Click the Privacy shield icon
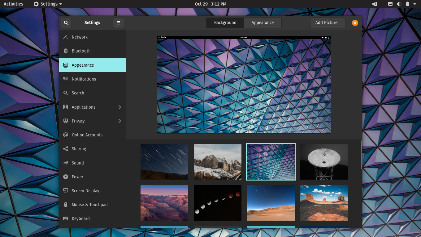Screen dimensions: 421x237 [66, 121]
